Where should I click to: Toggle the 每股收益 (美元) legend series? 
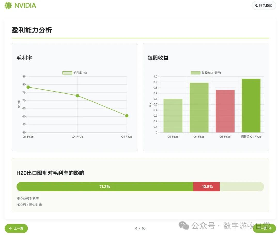[x=206, y=72]
